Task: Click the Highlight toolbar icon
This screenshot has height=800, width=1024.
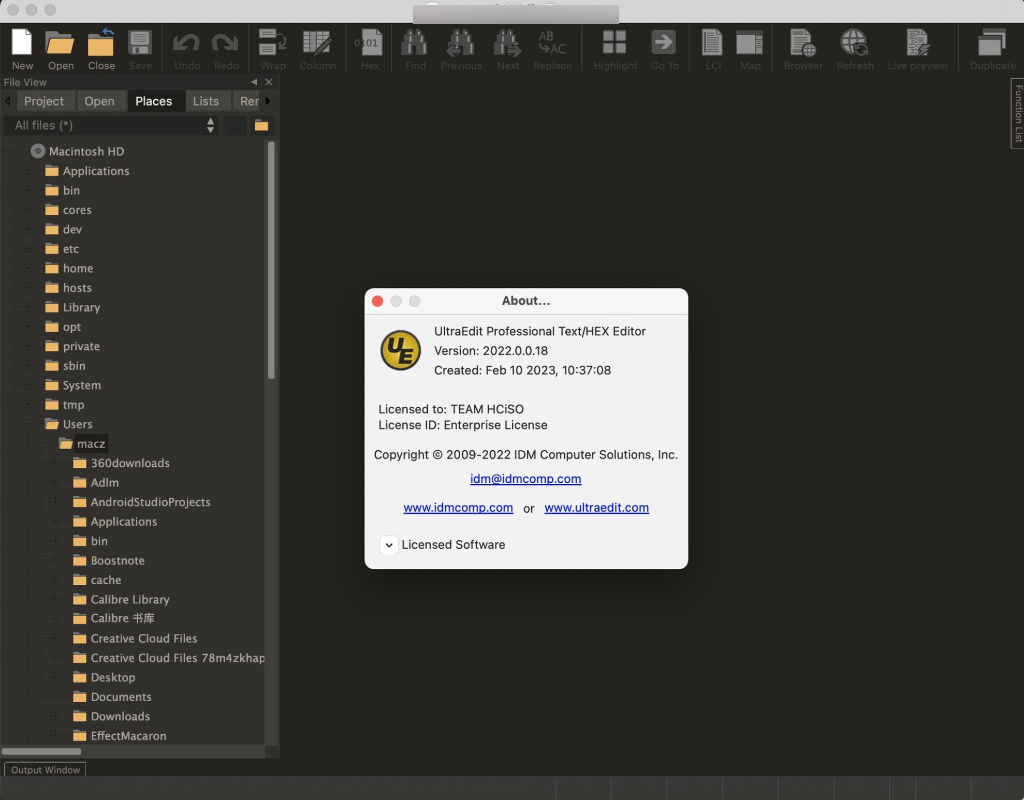Action: [615, 49]
